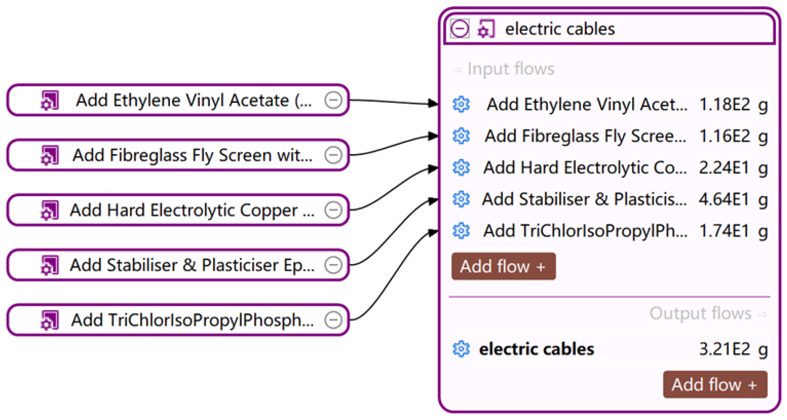
Task: Select the Add Stabiliser & Plasticis input flow row
Action: 609,199
